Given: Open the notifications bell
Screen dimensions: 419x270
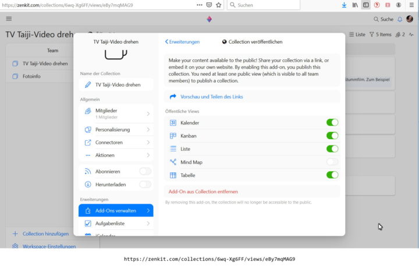Looking at the screenshot, I should [x=400, y=19].
